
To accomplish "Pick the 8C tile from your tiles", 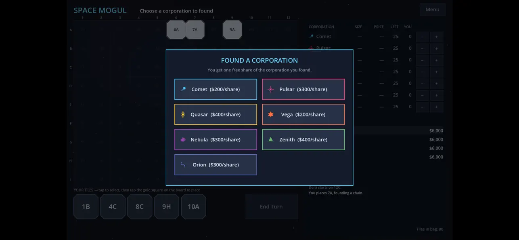I will tap(140, 206).
